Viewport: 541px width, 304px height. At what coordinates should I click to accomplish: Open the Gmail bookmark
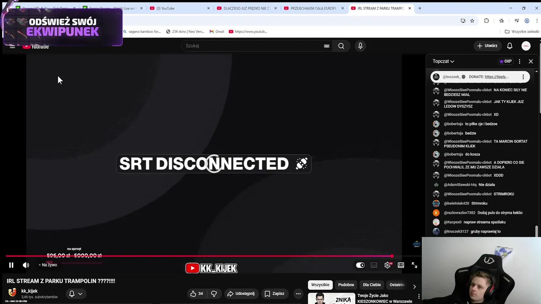click(217, 32)
